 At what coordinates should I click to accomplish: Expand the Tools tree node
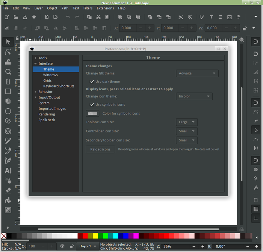[35, 58]
